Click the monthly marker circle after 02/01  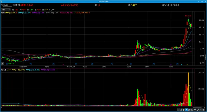coord(92,64)
